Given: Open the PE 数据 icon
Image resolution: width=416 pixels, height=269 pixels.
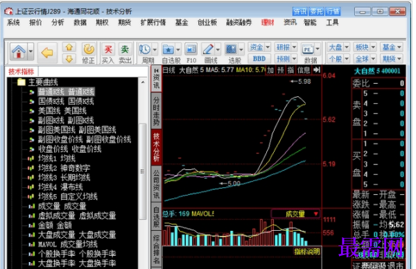Looking at the screenshot, I should pos(308,49).
